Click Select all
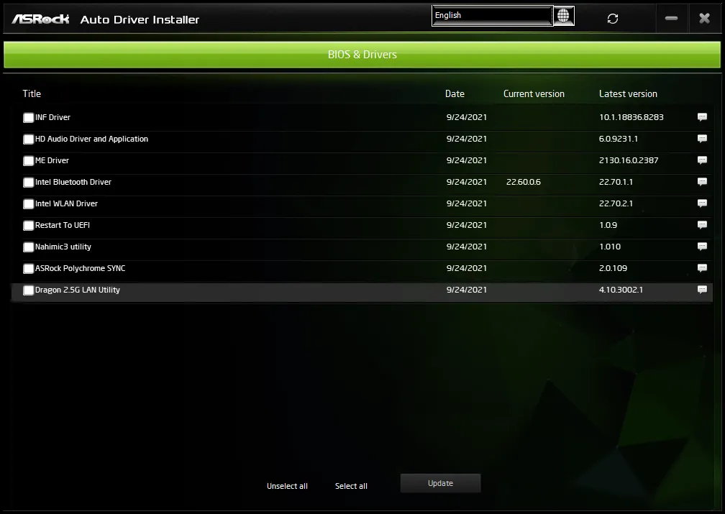The width and height of the screenshot is (725, 514). coord(351,486)
